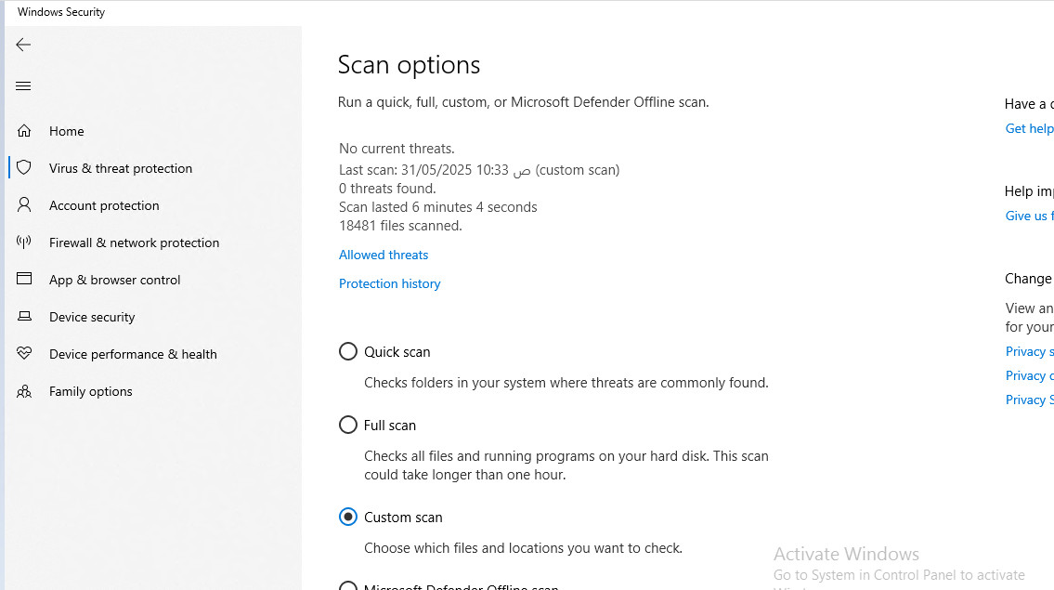The height and width of the screenshot is (590, 1054).
Task: Open Family options section
Action: 91,391
